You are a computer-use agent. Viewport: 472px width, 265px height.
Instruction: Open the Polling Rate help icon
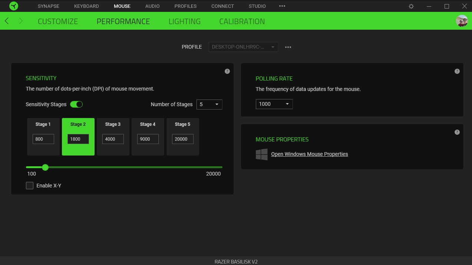point(457,71)
